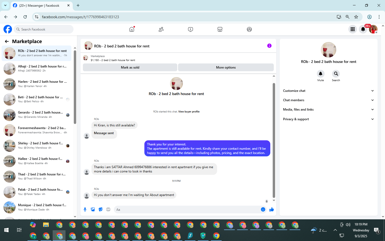Open the Palak conversation

pos(37,192)
